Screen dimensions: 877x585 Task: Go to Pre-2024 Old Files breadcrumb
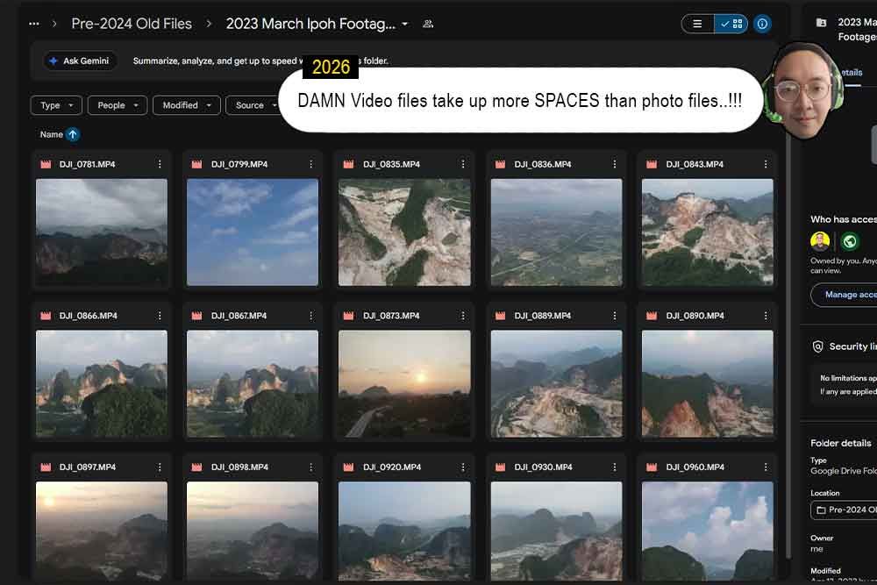[x=132, y=24]
